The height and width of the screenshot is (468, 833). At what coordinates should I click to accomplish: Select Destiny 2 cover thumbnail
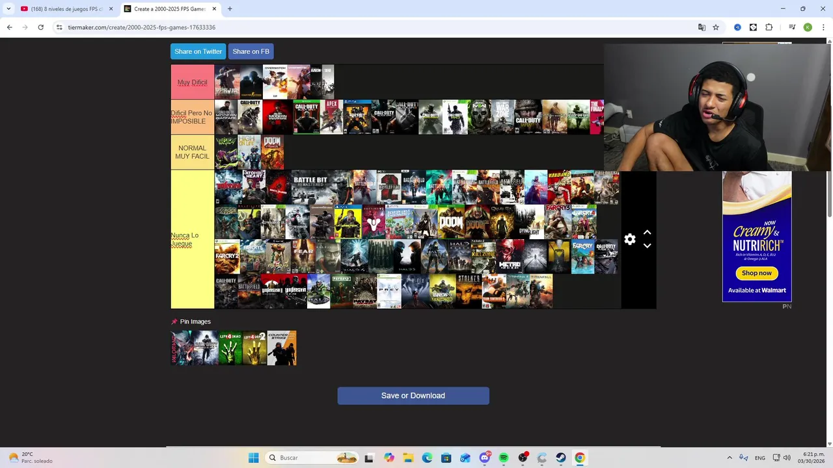(x=374, y=222)
